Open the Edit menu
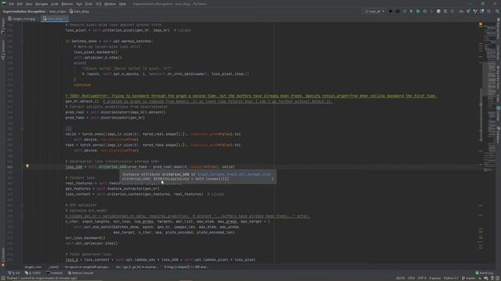This screenshot has width=501, height=281. [x=20, y=4]
